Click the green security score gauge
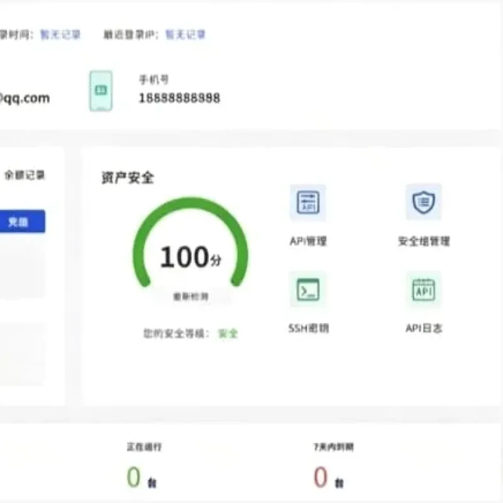 tap(191, 242)
